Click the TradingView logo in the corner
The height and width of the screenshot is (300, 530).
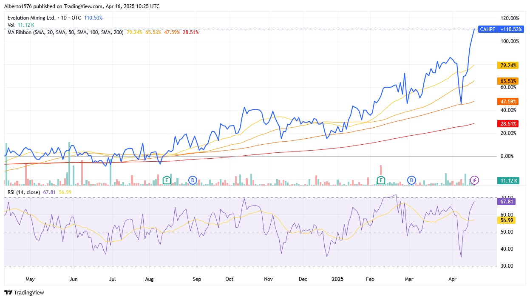point(25,293)
